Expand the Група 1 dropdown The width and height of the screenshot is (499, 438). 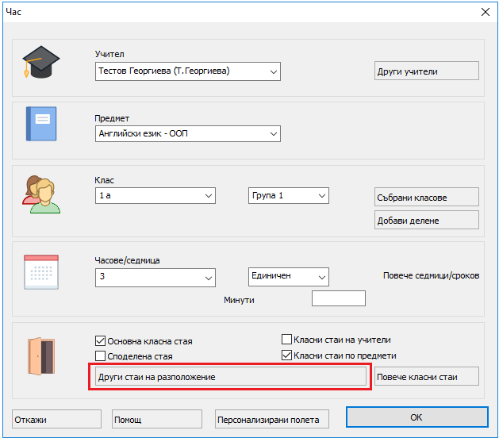coord(321,196)
